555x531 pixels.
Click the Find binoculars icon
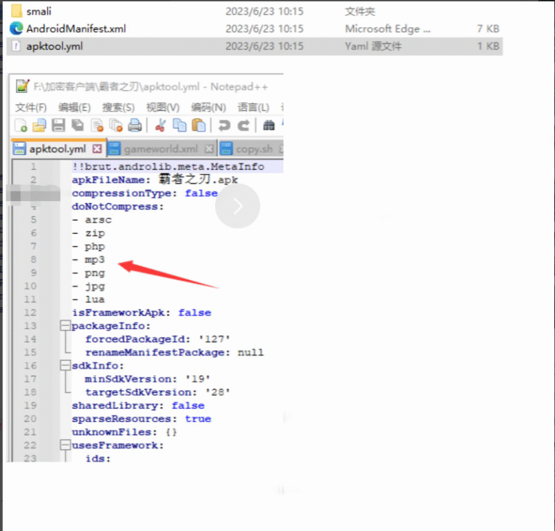click(x=269, y=125)
